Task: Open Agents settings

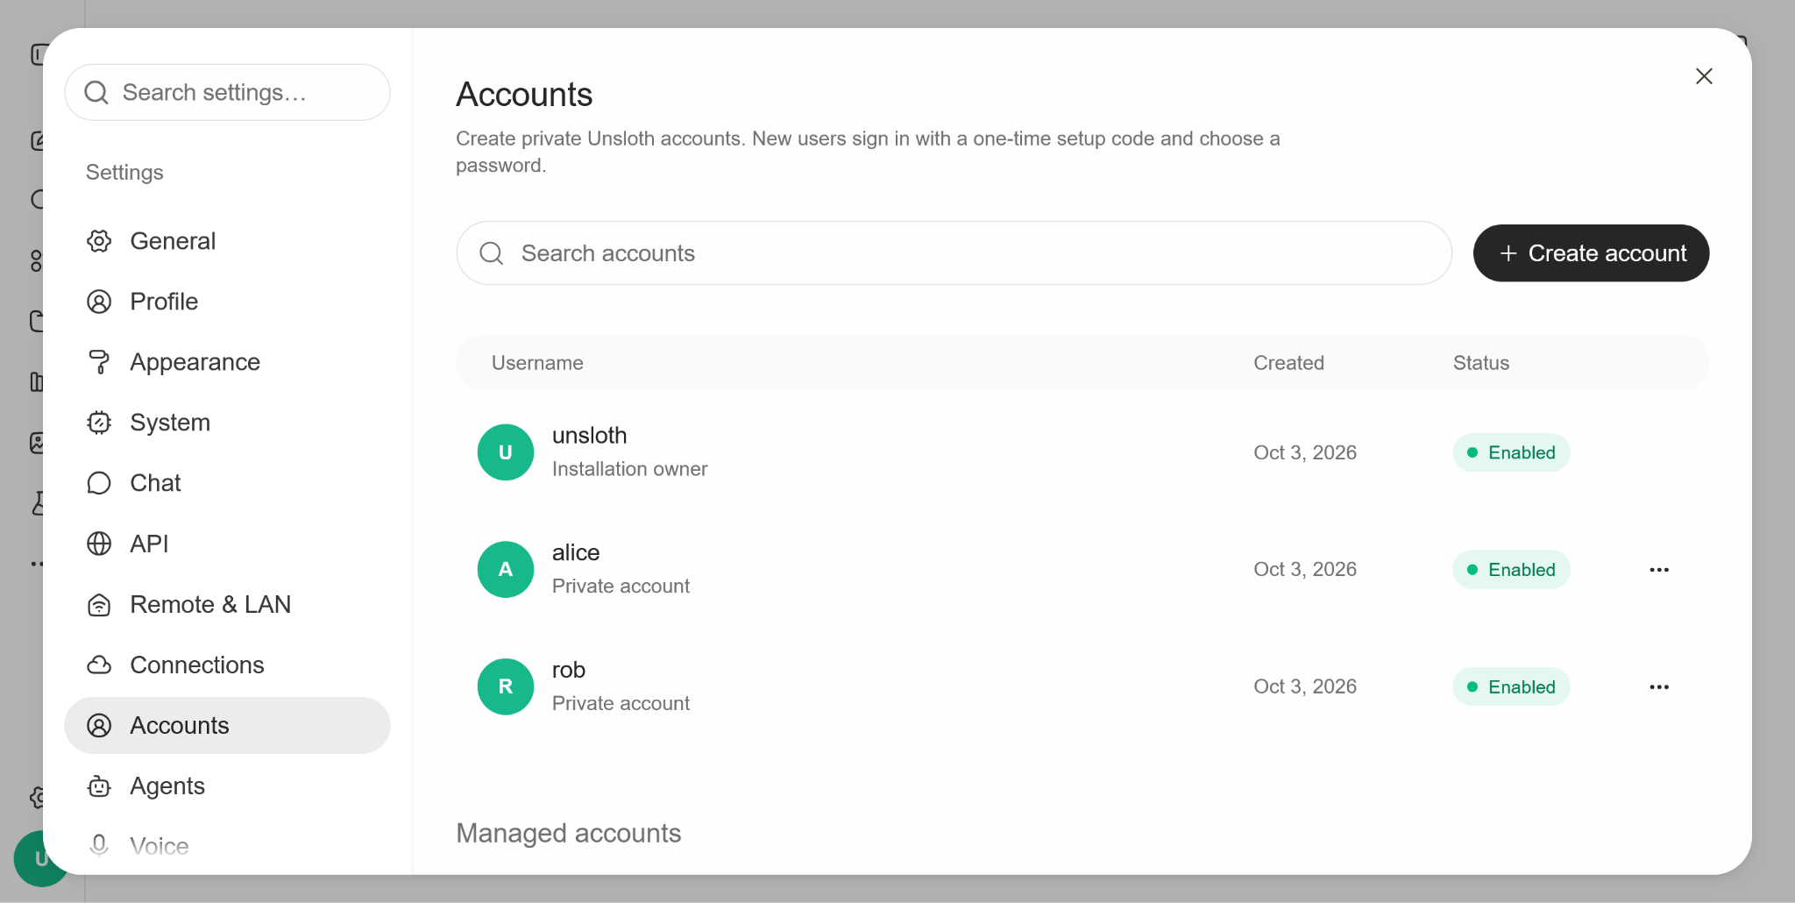Action: [x=227, y=786]
